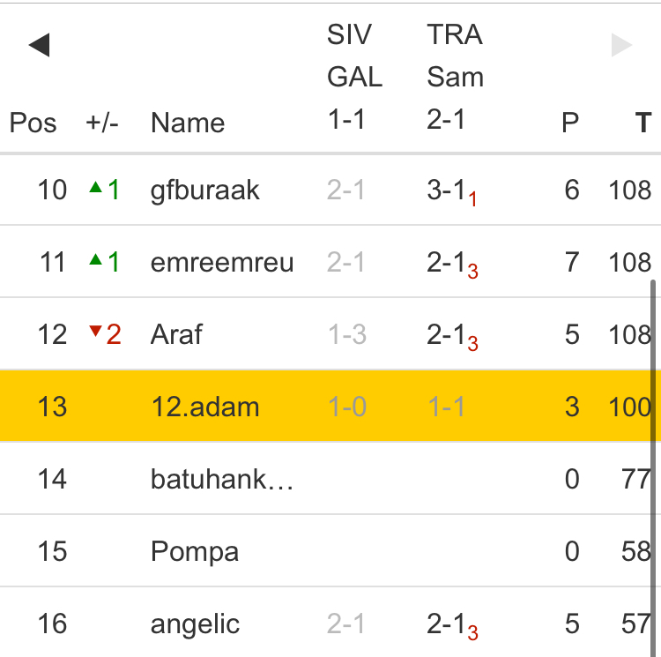Sort by the T total column

[643, 123]
